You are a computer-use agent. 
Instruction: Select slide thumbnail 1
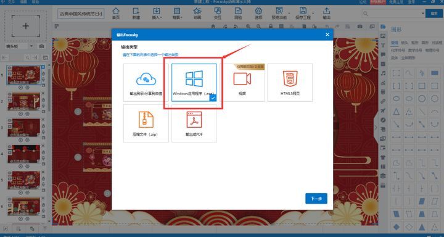24,75
